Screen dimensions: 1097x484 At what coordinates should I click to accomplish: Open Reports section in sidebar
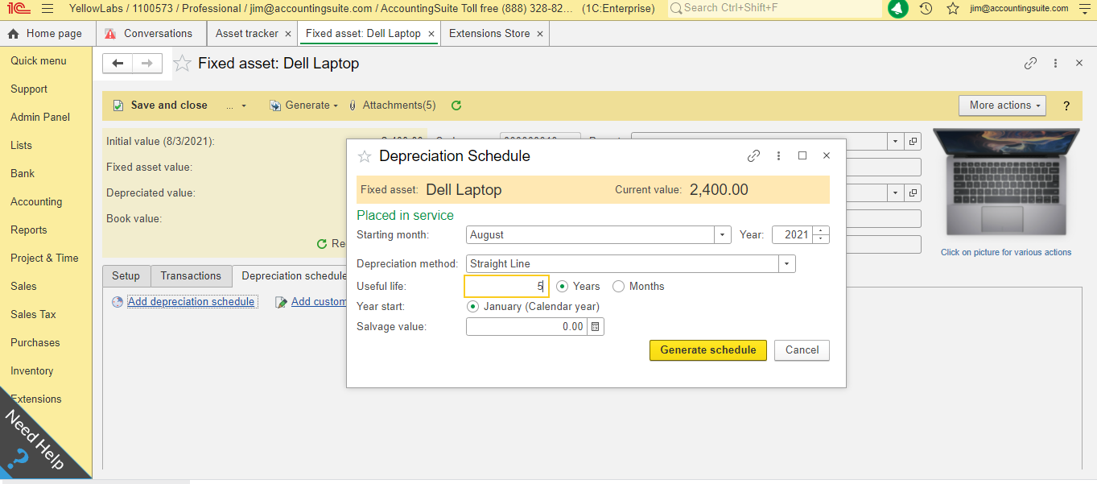pyautogui.click(x=29, y=230)
